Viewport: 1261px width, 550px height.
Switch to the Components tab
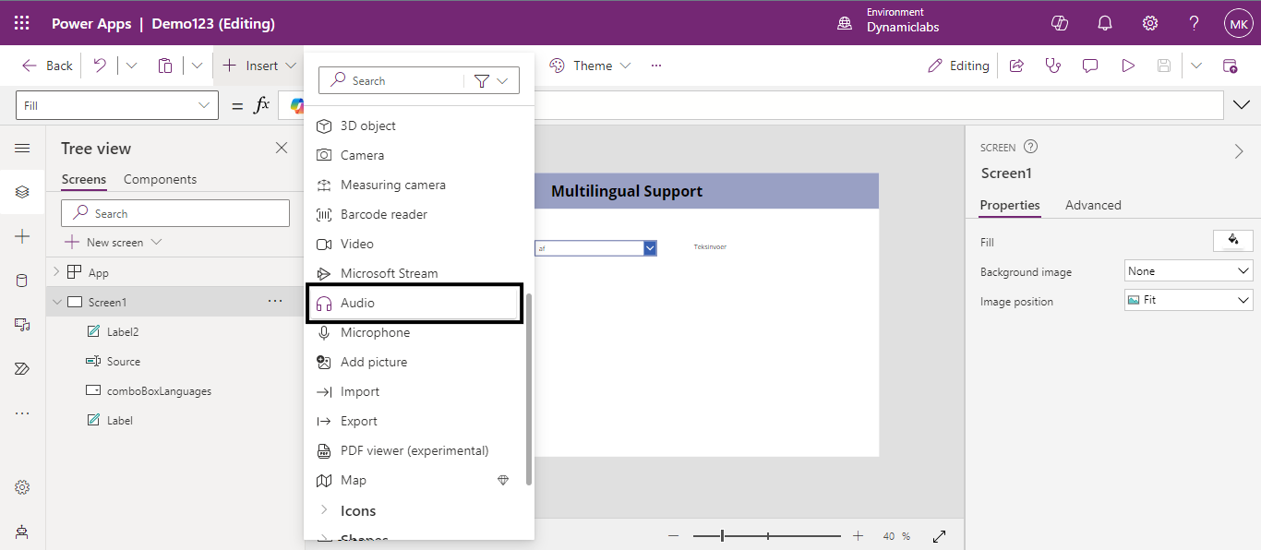point(160,179)
